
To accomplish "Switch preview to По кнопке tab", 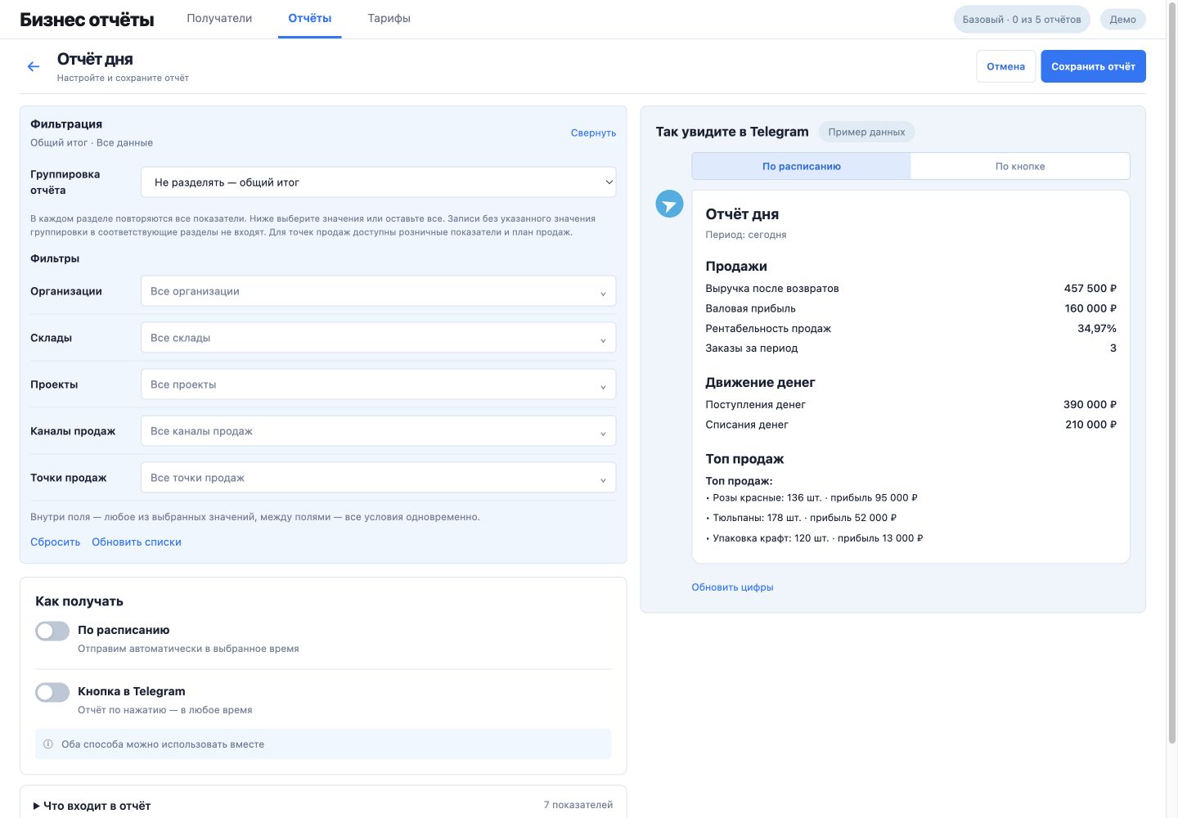I will (x=1020, y=166).
